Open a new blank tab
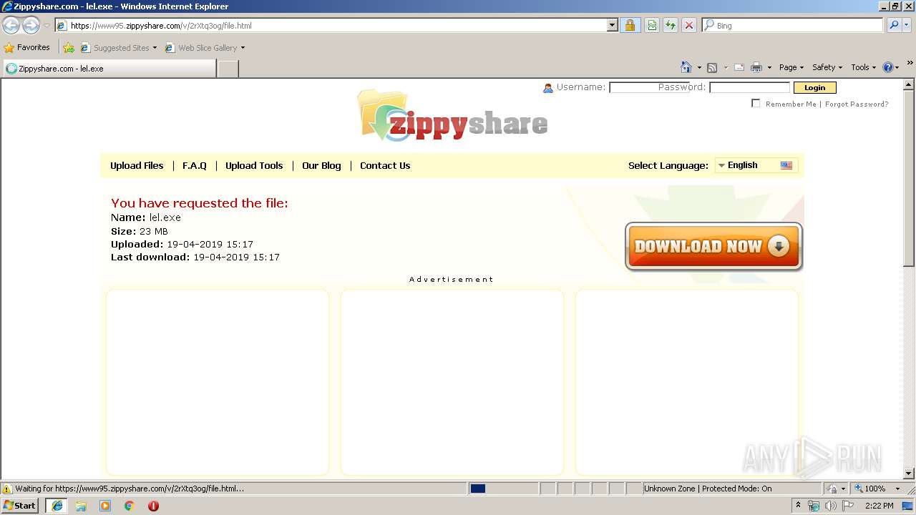The image size is (916, 515). (228, 69)
